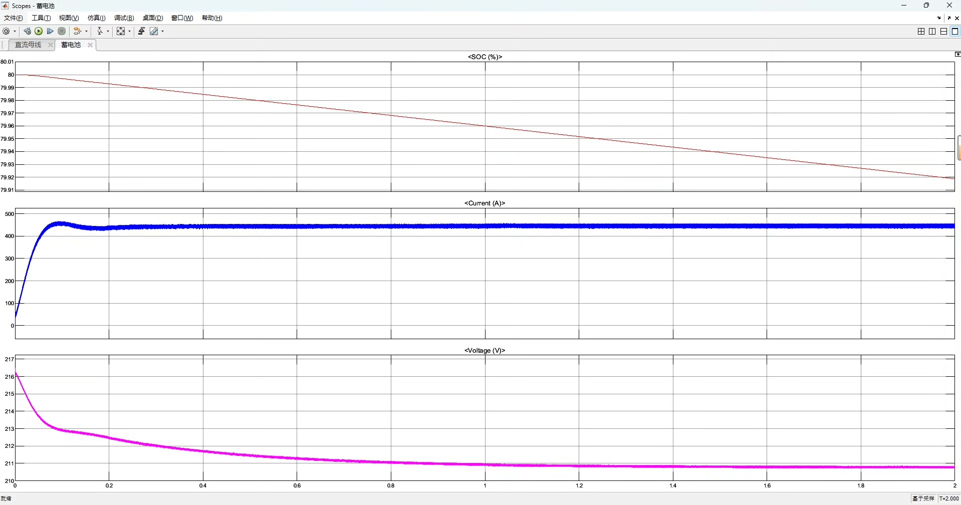Click the triggers step icon

(142, 31)
